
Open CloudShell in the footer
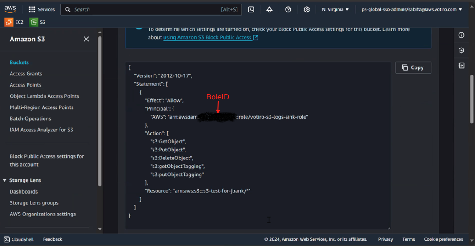(19, 239)
